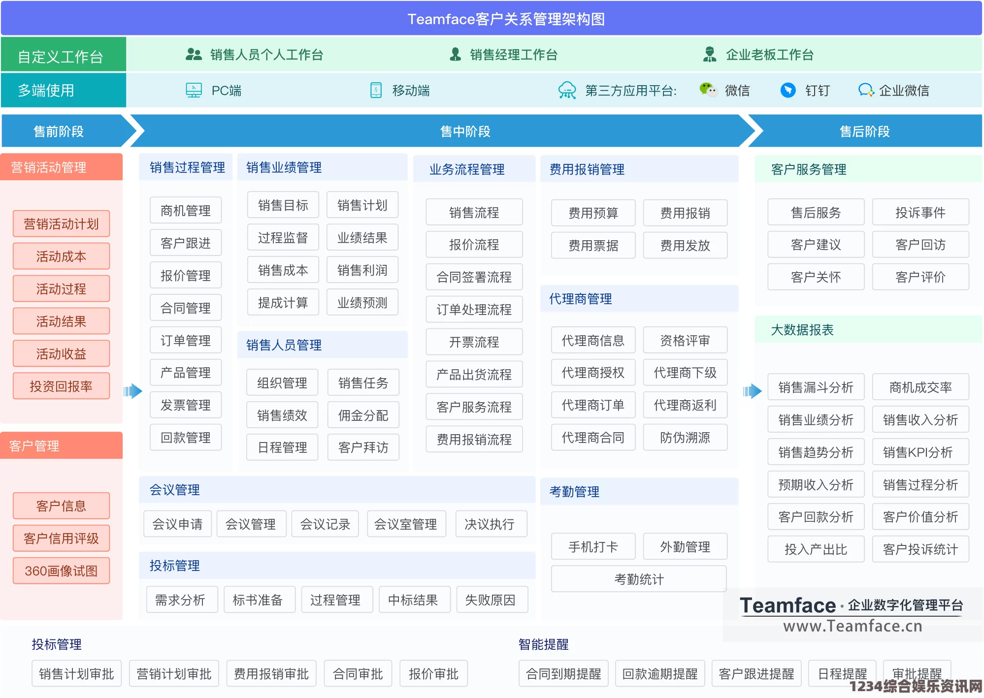Click the 客户信用评级 box
Viewport: 984px width, 698px height.
[x=61, y=538]
